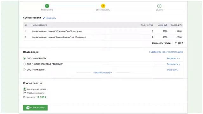
Task: Click the 'Выписать счет' button
Action: (35, 108)
